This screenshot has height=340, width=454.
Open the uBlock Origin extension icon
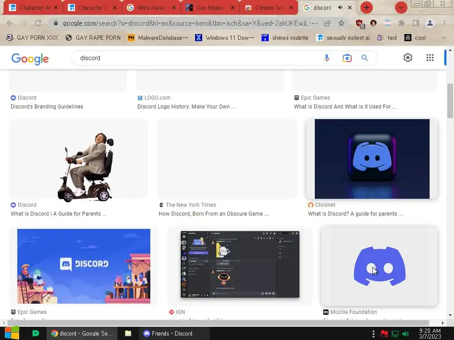[360, 24]
